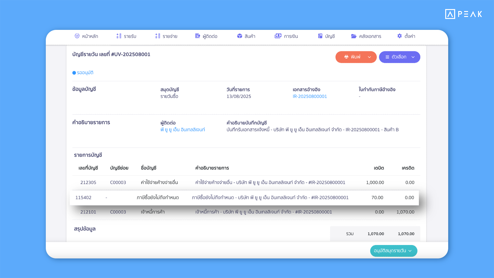Click the journal description ending สินค้า B
494x278 pixels.
[x=313, y=130]
